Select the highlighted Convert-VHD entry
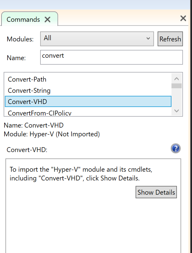Screen dimensions: 192x253 (88, 102)
